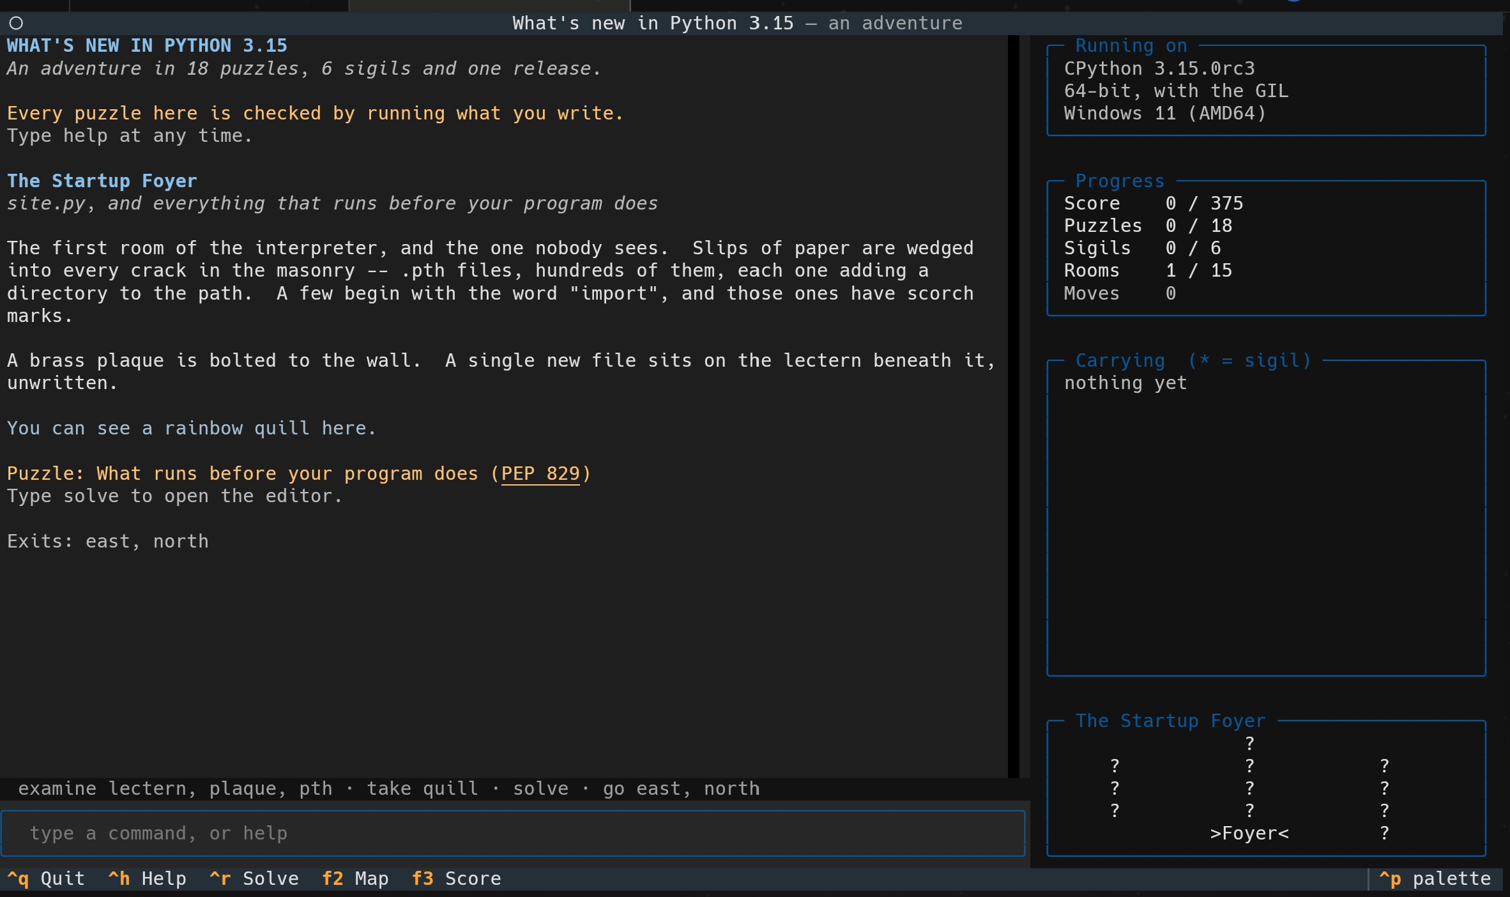Click the 'Rooms 1 / 15' row

[x=1148, y=270]
